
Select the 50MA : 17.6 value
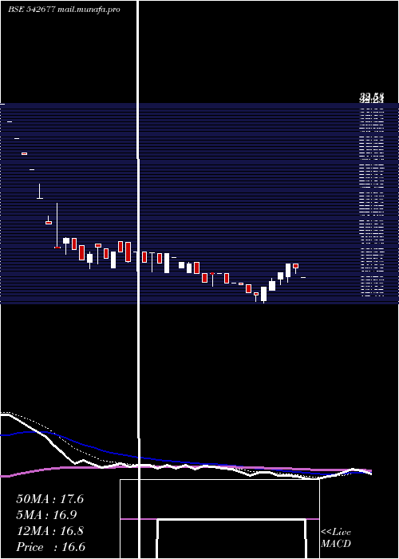(x=49, y=499)
